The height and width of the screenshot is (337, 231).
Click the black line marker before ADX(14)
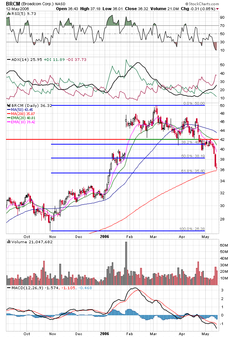[9, 60]
